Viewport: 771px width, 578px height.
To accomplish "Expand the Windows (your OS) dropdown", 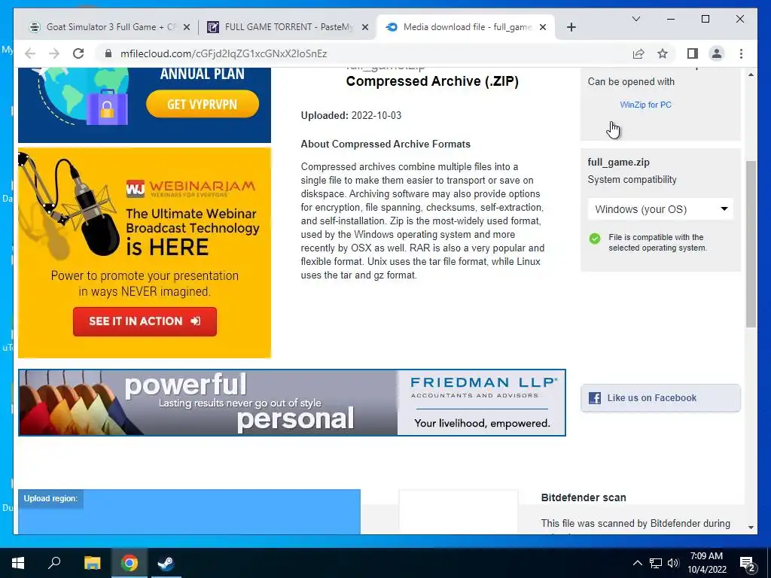I will [660, 209].
